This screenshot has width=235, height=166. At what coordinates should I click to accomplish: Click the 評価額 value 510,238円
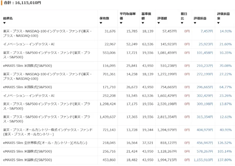168,66
